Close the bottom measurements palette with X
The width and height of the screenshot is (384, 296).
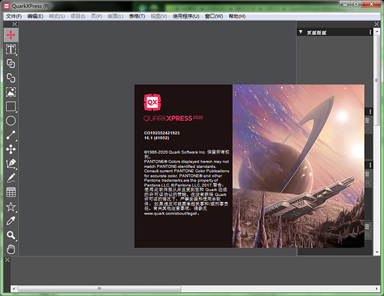[x=7, y=260]
